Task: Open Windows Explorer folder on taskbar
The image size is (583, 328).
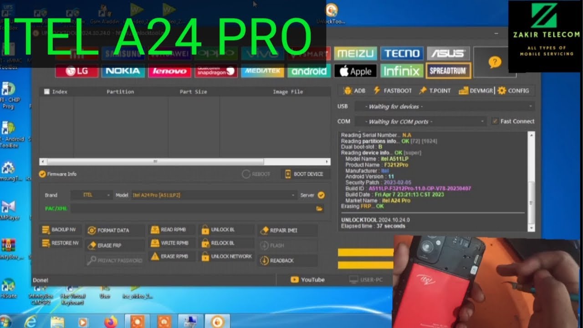Action: pos(57,322)
